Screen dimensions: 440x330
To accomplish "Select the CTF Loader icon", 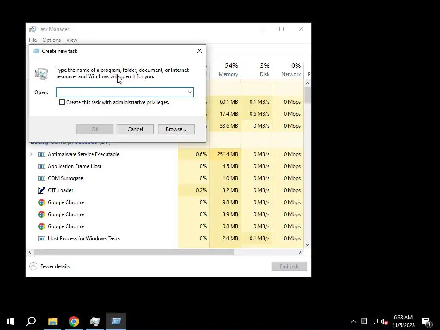I will 42,190.
